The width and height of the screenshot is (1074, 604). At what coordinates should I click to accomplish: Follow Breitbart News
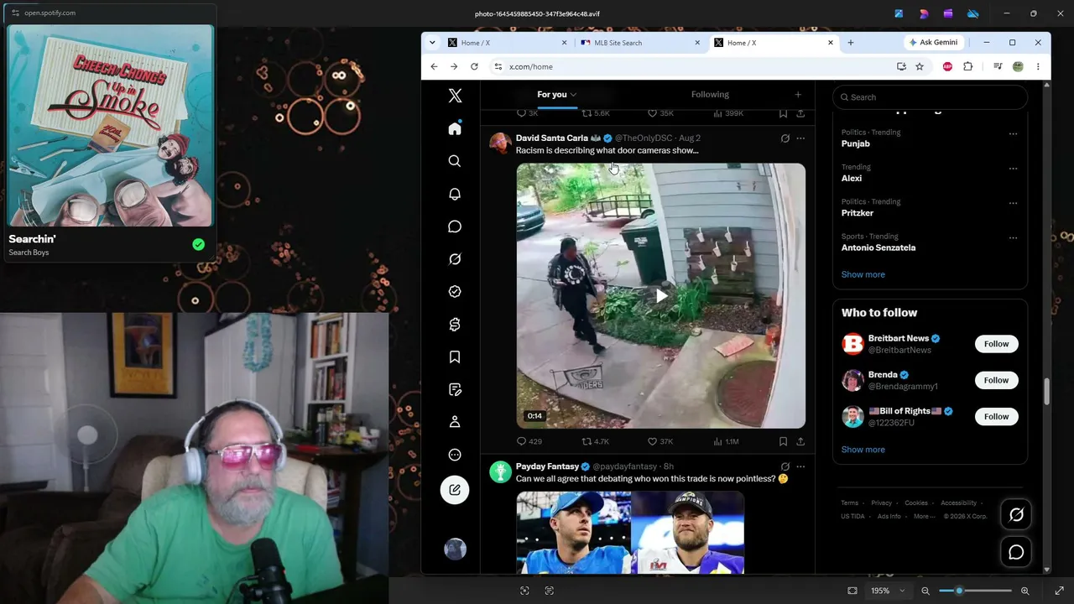(x=996, y=344)
